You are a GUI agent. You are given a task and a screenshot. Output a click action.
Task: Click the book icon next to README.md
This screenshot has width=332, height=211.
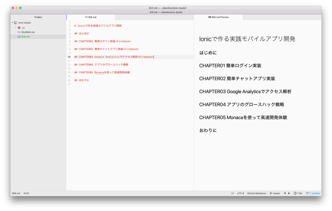point(19,32)
